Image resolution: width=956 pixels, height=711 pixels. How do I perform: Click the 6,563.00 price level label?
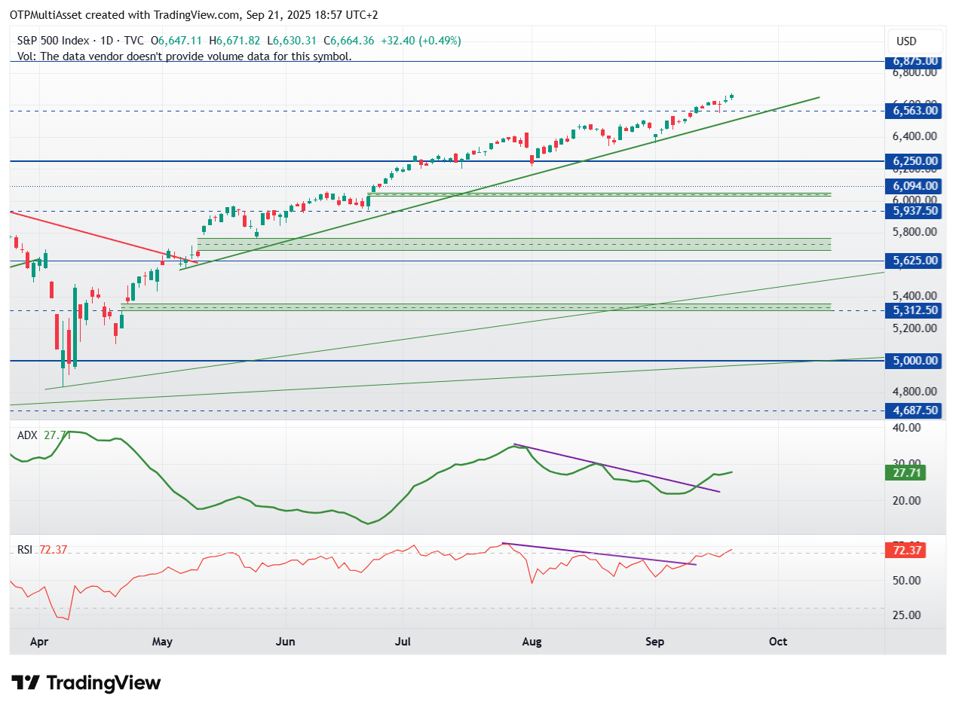(x=915, y=111)
